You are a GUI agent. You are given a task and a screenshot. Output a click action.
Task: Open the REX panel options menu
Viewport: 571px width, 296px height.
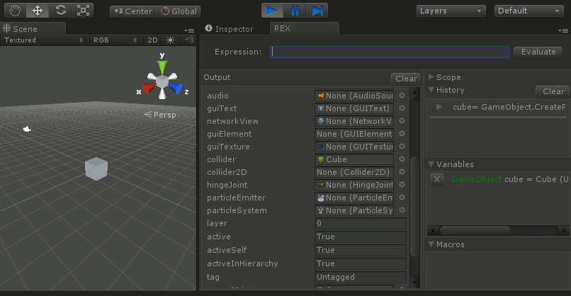pos(563,30)
